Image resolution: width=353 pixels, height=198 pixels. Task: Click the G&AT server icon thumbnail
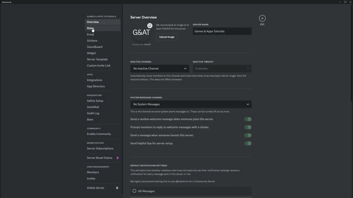click(x=141, y=32)
